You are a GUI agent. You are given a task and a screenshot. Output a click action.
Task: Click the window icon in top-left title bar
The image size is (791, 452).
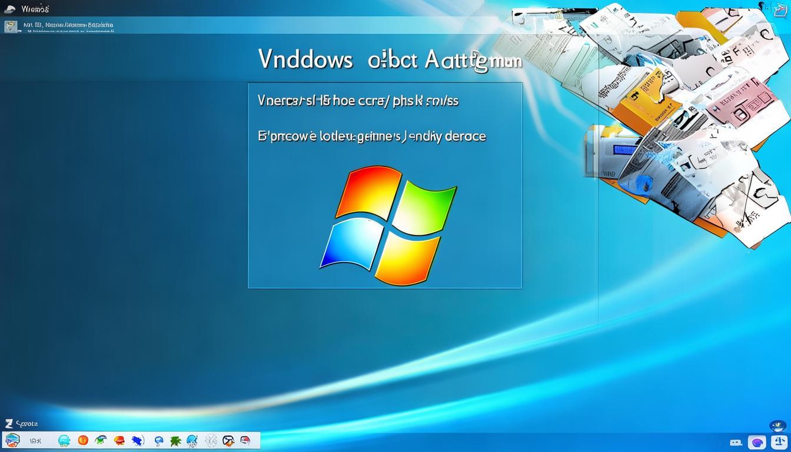pyautogui.click(x=10, y=9)
